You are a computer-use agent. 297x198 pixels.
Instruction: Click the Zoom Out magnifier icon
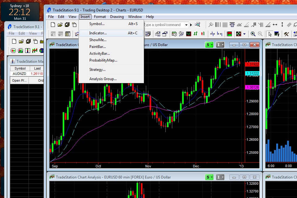(x=260, y=34)
